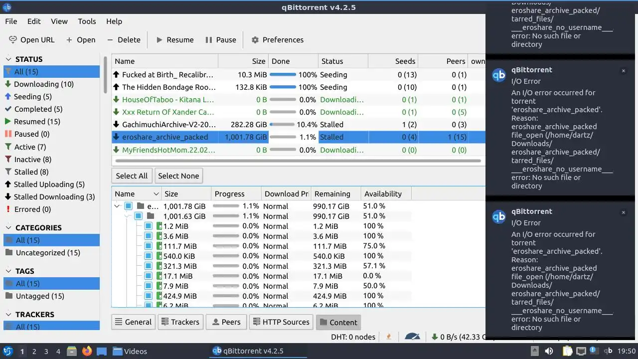638x359 pixels.
Task: Click the Open torrent plus icon
Action: click(x=69, y=40)
